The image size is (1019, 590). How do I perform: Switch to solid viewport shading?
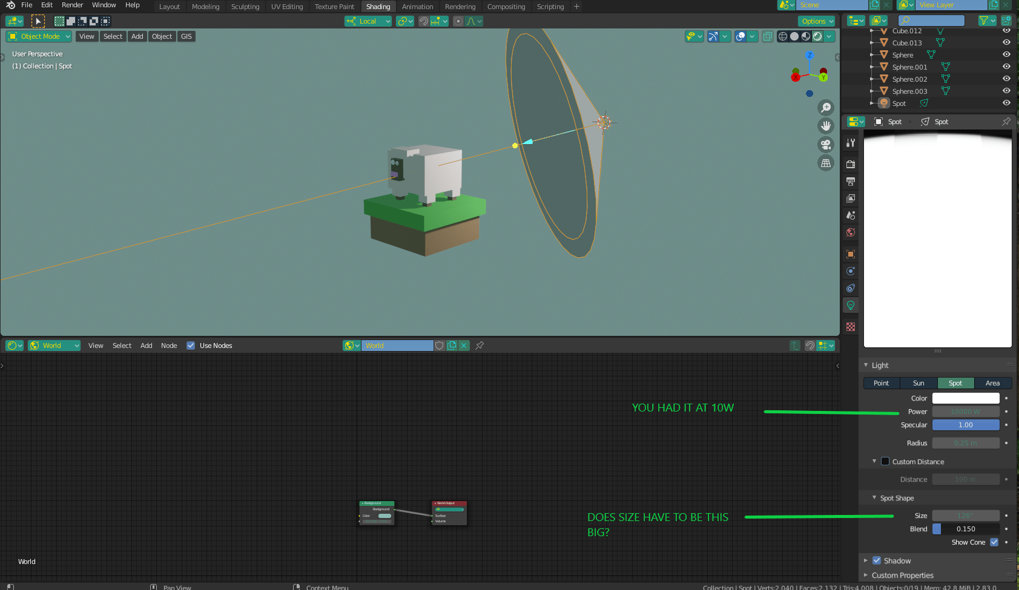click(794, 36)
